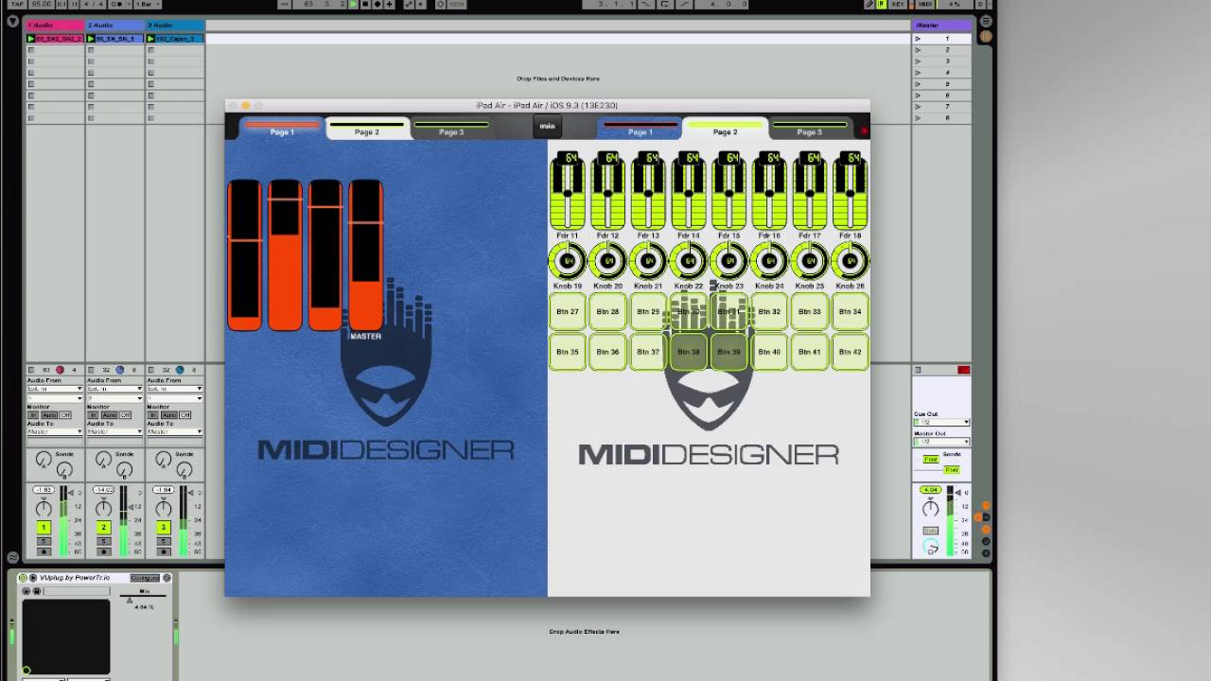This screenshot has height=681, width=1211.
Task: Toggle track 2 activator button
Action: click(103, 527)
